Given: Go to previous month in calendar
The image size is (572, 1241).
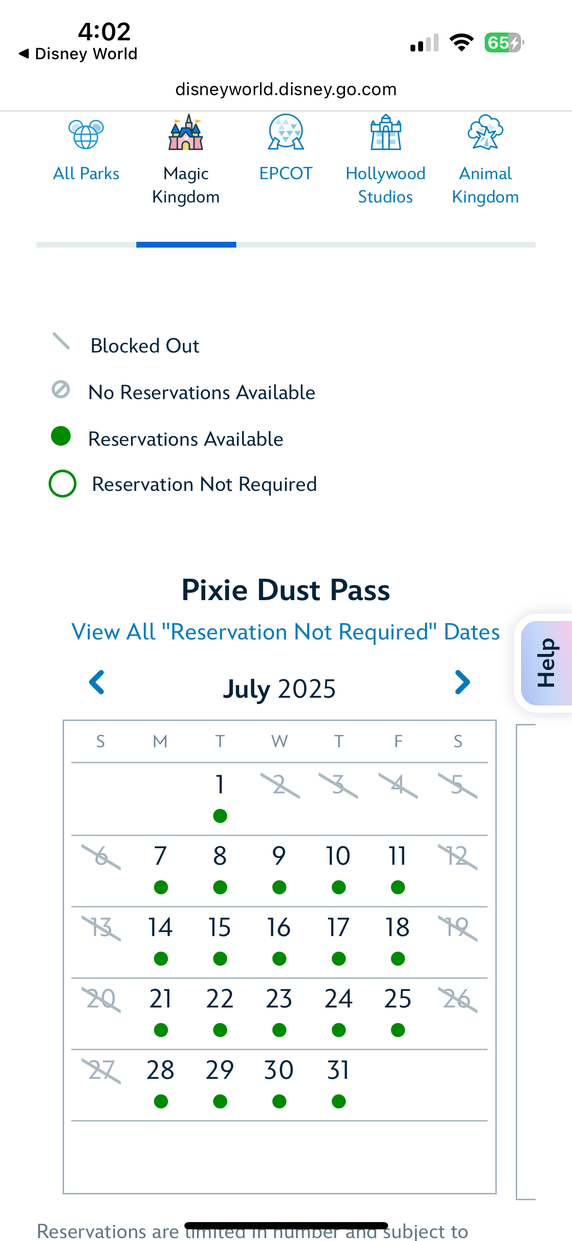Looking at the screenshot, I should tap(97, 682).
